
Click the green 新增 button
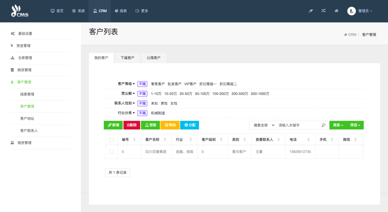tap(113, 125)
